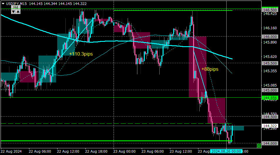280x155 pixels.
Task: Click the 23 Aug 00:00 time axis label
Action: 124,151
